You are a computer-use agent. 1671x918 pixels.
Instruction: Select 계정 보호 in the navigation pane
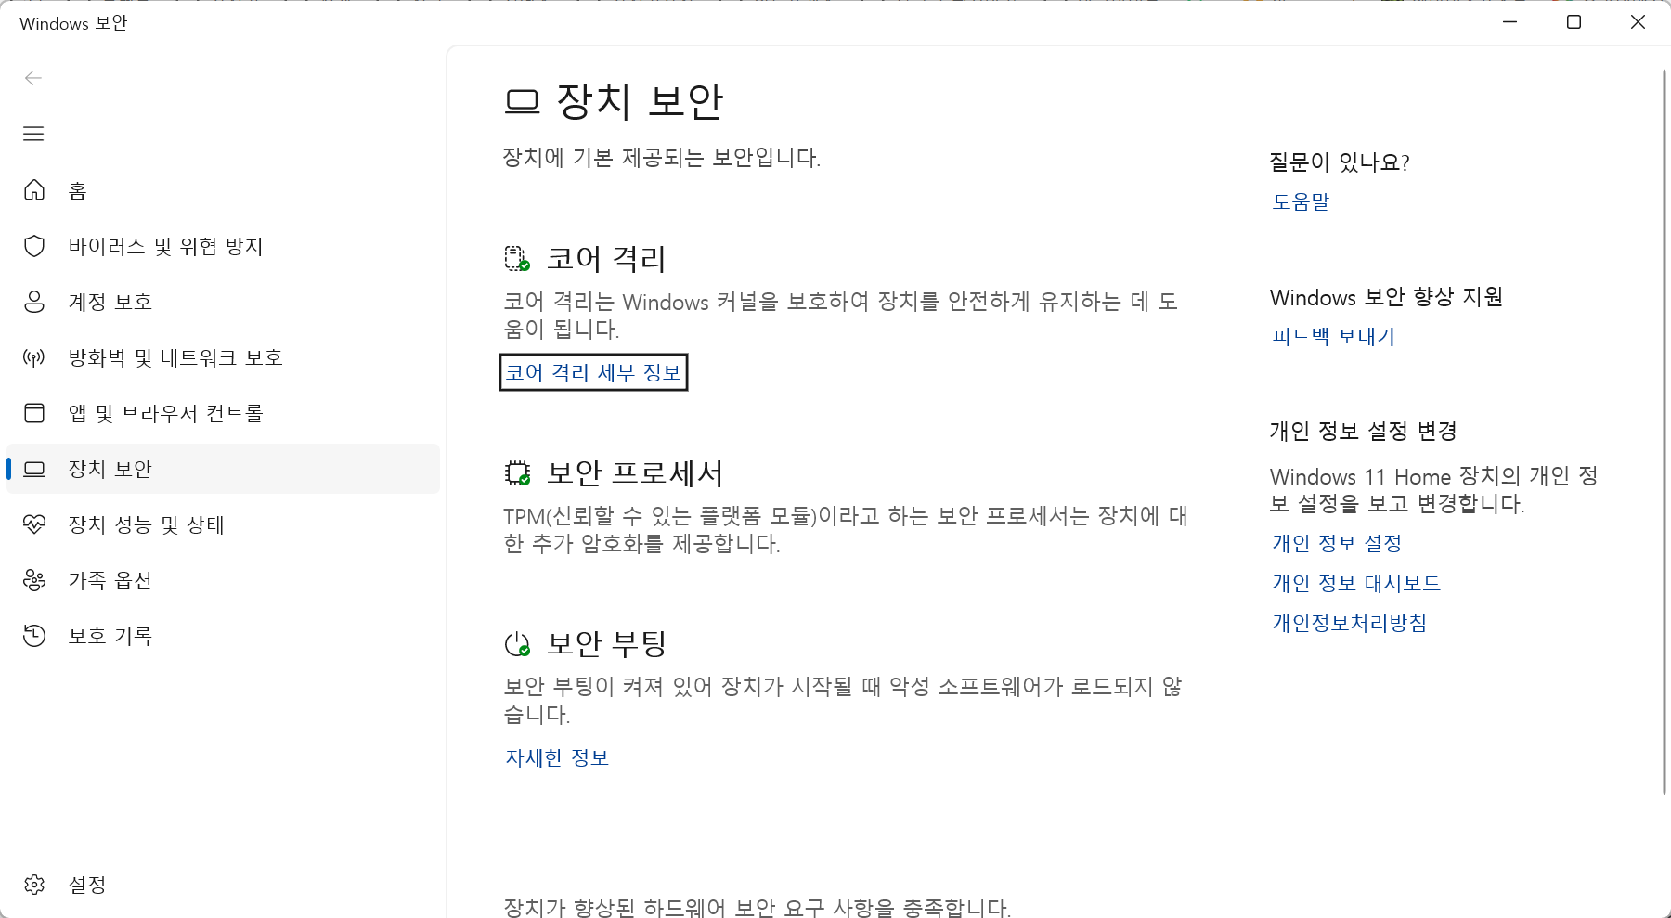[x=110, y=302]
